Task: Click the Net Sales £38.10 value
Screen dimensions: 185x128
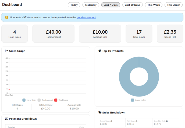Action: tap(130, 124)
